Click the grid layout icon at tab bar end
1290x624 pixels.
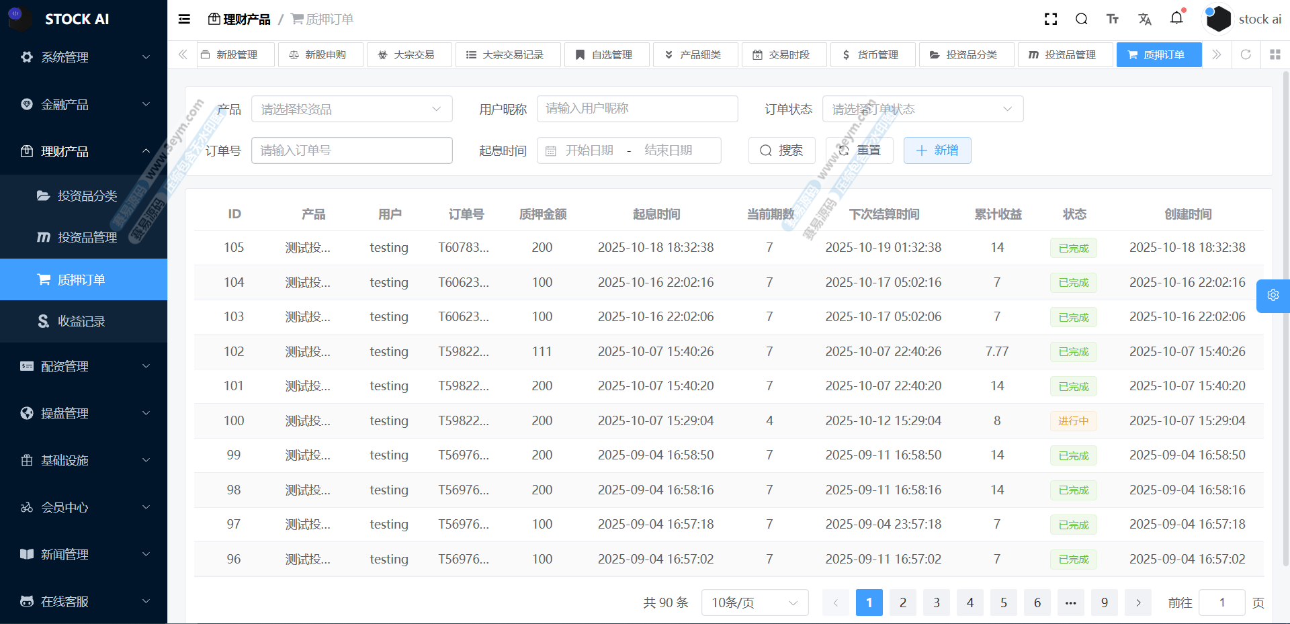1275,54
